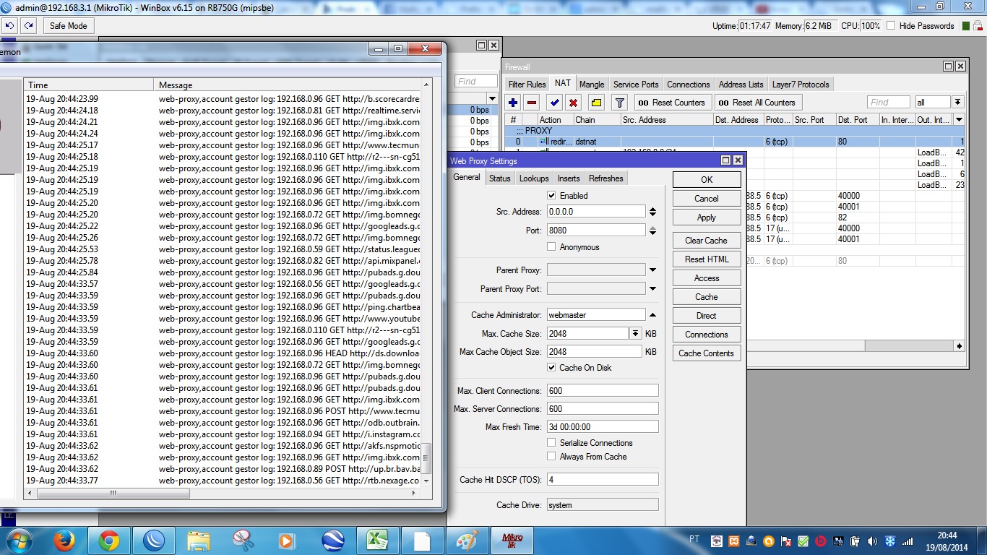Open the filter funnel icon in Firewall
This screenshot has width=987, height=555.
(x=619, y=103)
